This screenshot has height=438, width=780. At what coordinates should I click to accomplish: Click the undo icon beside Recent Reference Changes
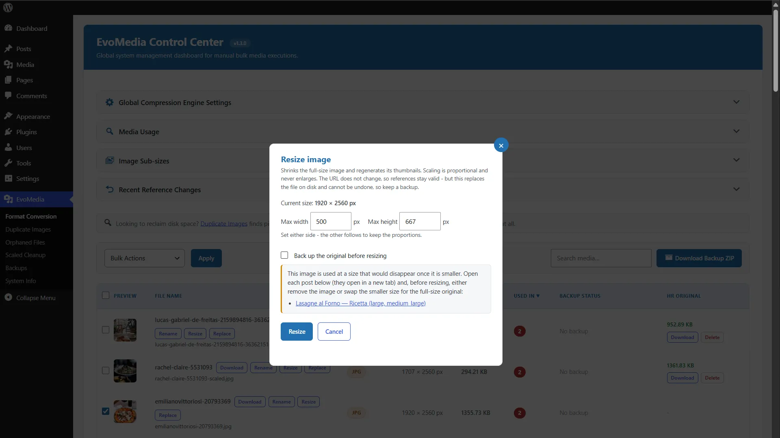pos(110,189)
